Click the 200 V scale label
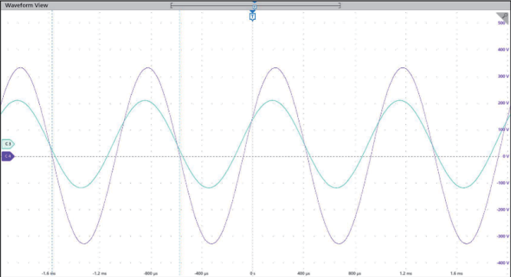The width and height of the screenshot is (511, 277). pos(503,103)
